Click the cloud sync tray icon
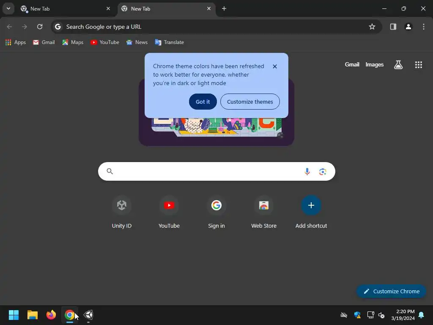This screenshot has width=433, height=325. pyautogui.click(x=343, y=315)
